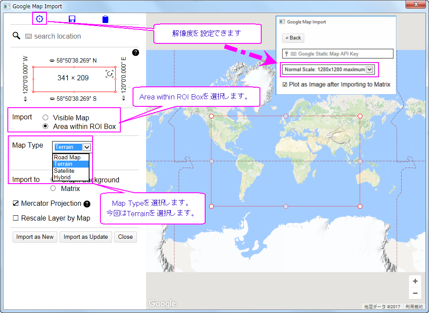Click the save floppy disk icon

click(x=72, y=19)
